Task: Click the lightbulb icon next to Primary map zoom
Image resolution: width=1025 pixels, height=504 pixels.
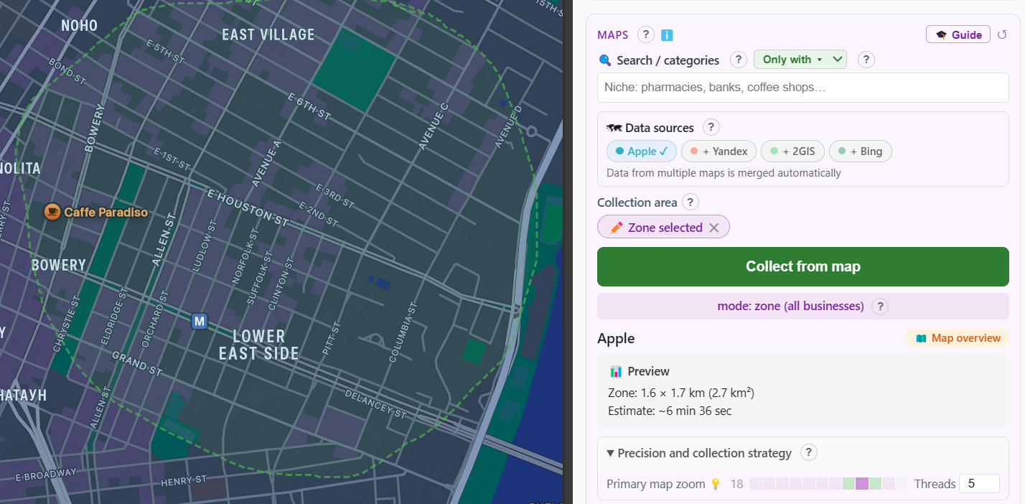Action: tap(716, 484)
